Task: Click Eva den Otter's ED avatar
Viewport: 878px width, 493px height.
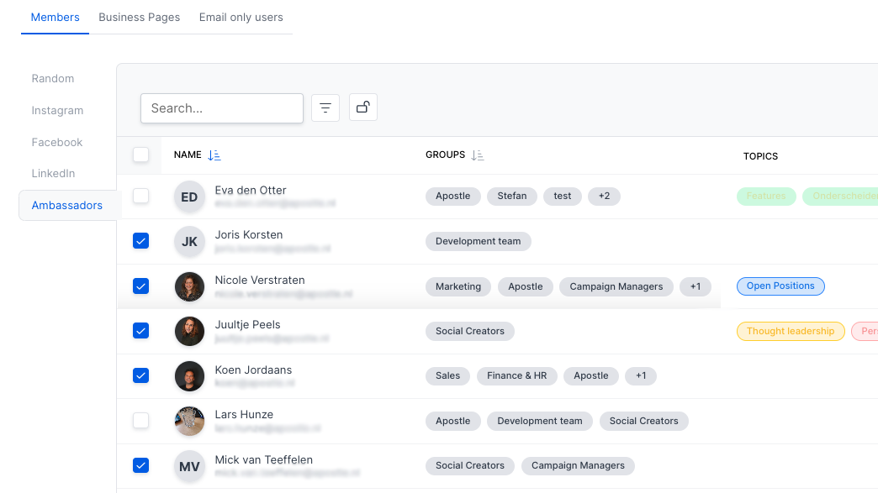Action: point(189,197)
